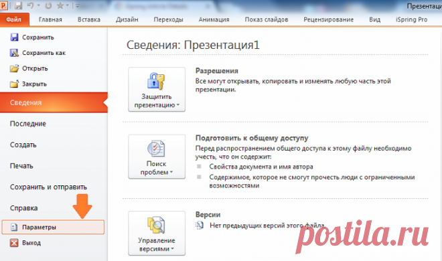Switch to the Вставка ribbon tab

(89, 19)
